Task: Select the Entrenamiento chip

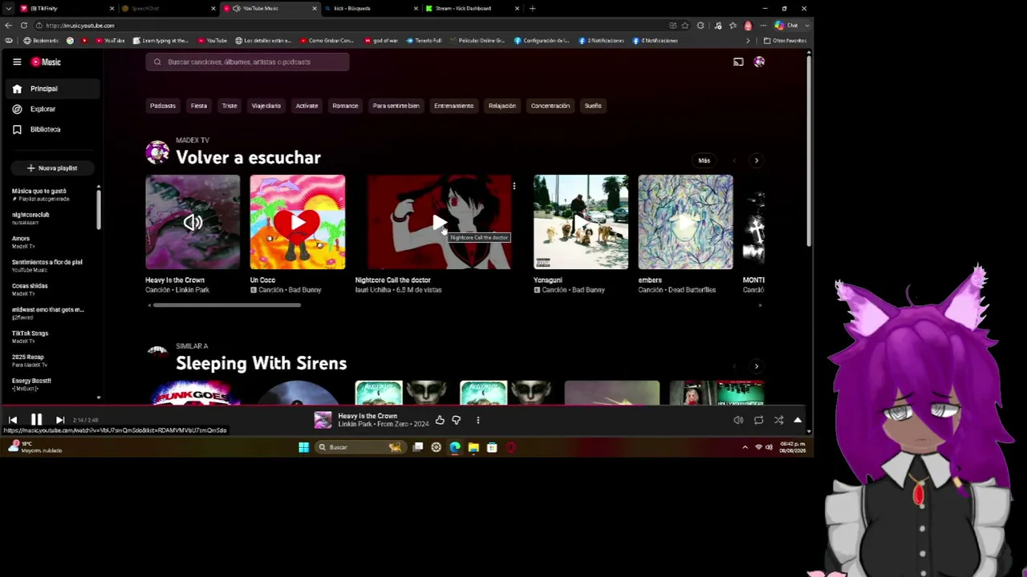Action: point(454,106)
